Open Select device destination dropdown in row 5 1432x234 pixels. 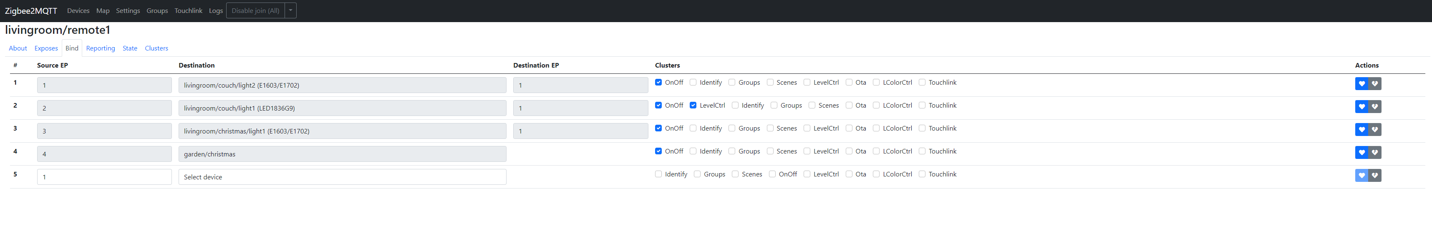[x=342, y=177]
